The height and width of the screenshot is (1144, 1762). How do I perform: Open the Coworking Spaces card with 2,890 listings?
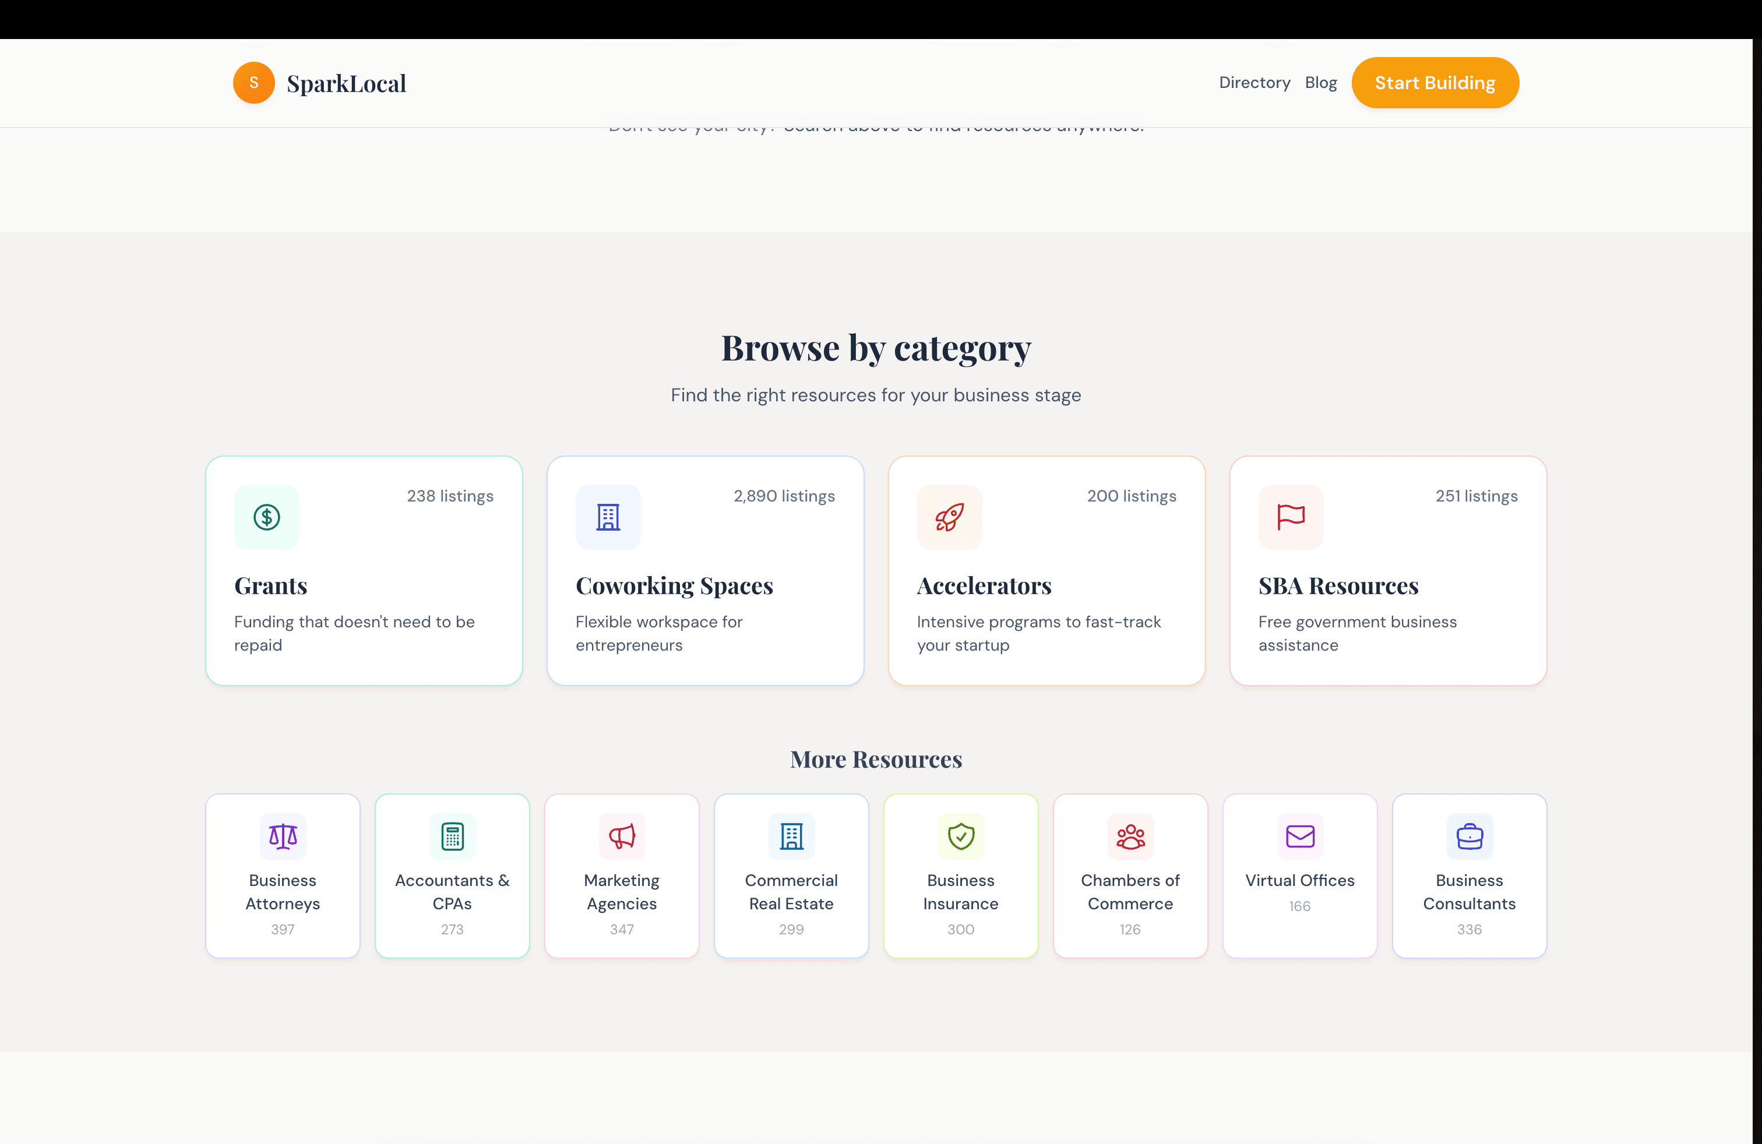tap(705, 570)
